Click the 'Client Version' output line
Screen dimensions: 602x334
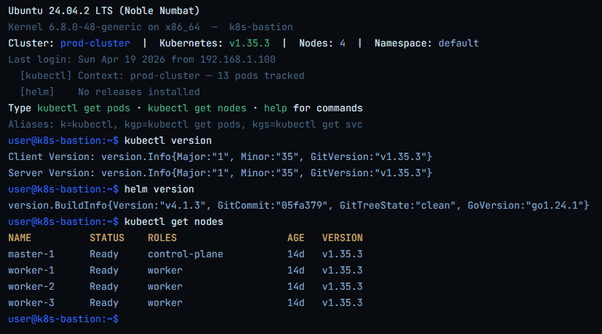(x=220, y=156)
